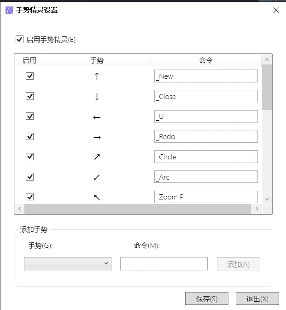Uncheck the enable box for _New gesture

click(29, 76)
